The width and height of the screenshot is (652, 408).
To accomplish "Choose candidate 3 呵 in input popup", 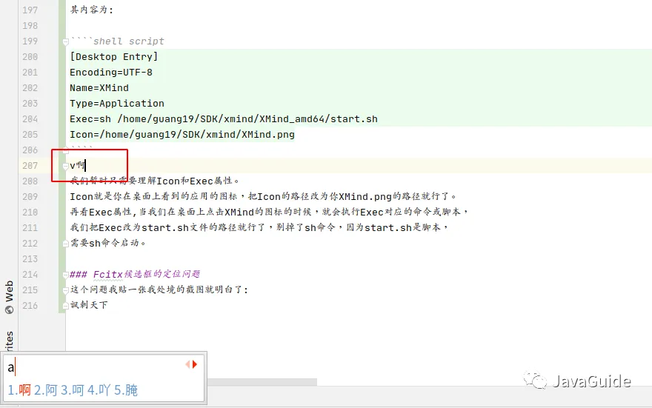I will [73, 390].
